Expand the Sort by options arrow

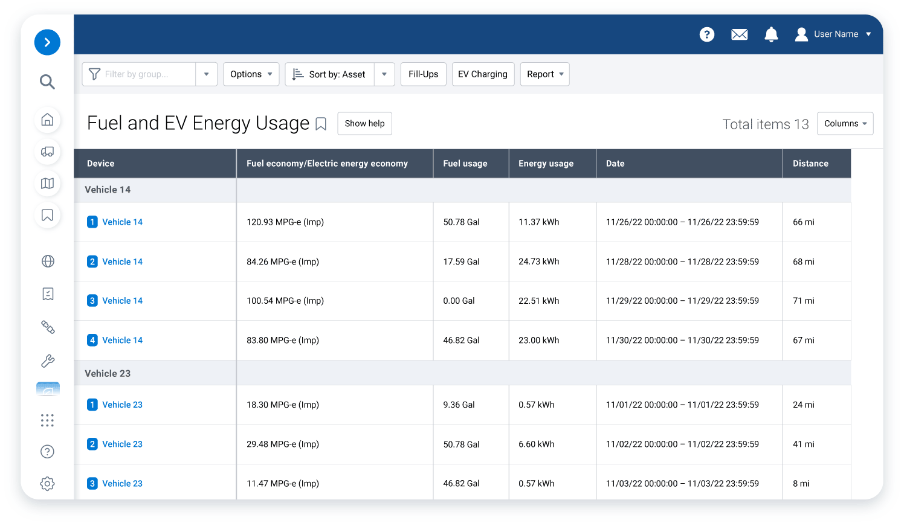click(384, 74)
